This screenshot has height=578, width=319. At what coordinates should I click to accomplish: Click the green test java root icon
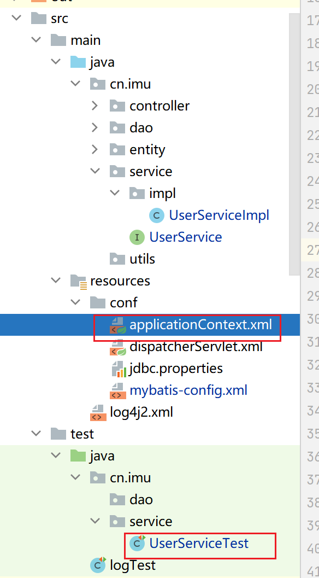point(78,456)
